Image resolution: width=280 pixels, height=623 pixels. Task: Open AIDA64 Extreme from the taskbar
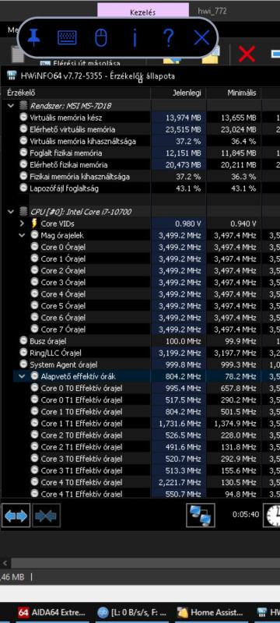[52, 612]
